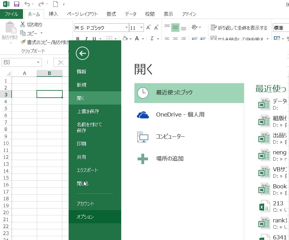The width and height of the screenshot is (289, 240).
Task: Click row 10 header
Action: point(6,143)
